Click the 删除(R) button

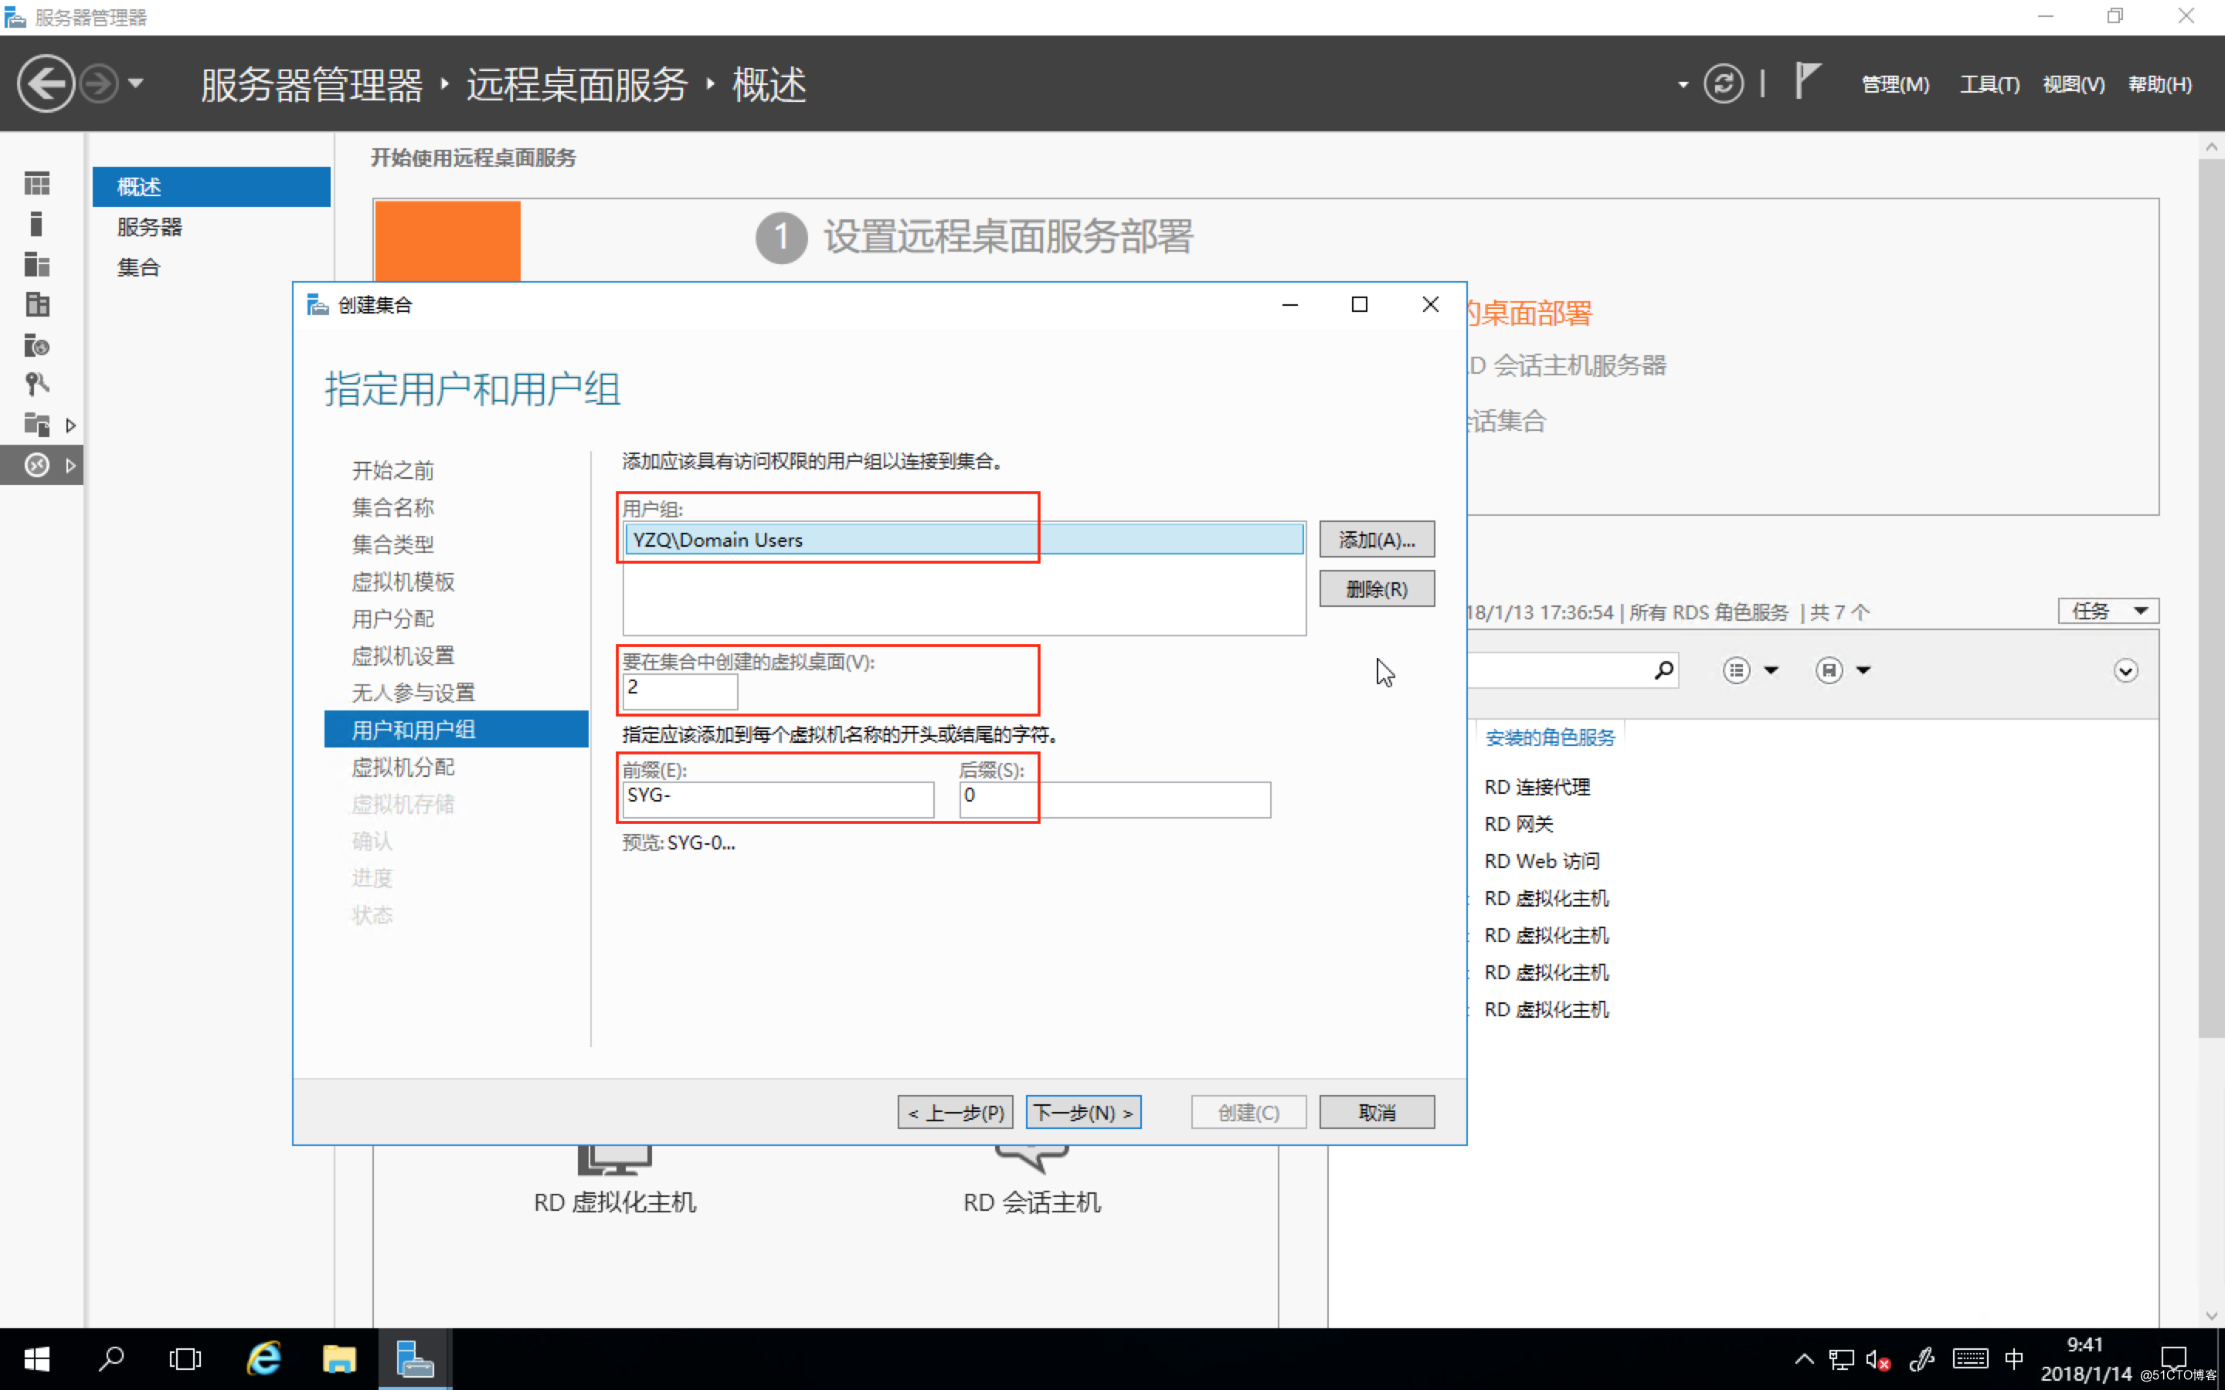click(x=1377, y=589)
